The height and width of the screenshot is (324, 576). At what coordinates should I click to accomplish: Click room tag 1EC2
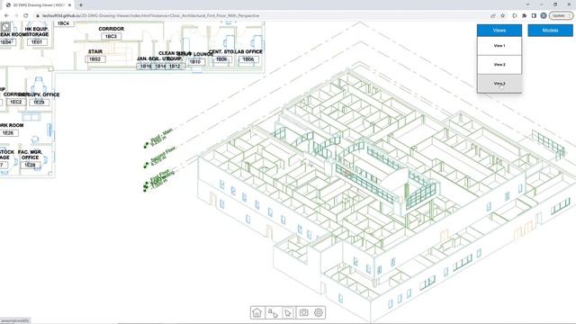[16, 102]
